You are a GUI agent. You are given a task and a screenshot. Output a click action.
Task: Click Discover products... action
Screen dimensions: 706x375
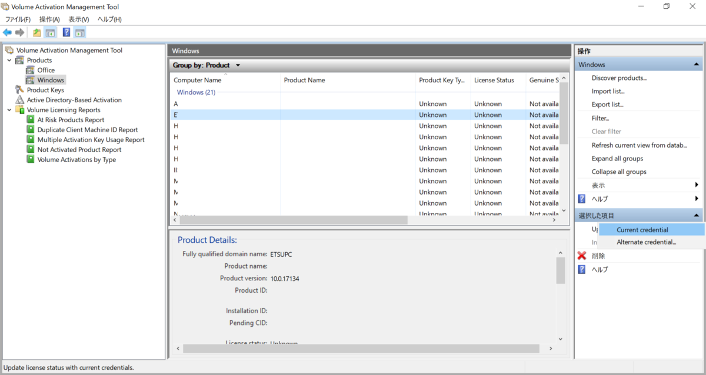619,78
